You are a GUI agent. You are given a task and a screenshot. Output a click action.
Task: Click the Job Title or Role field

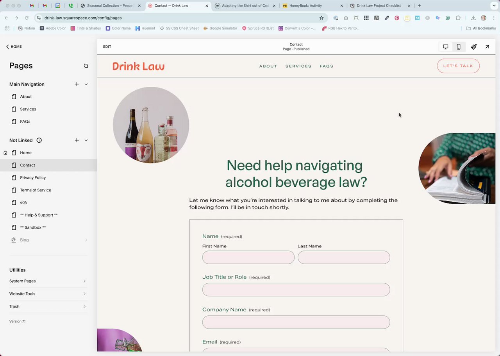coord(296,290)
